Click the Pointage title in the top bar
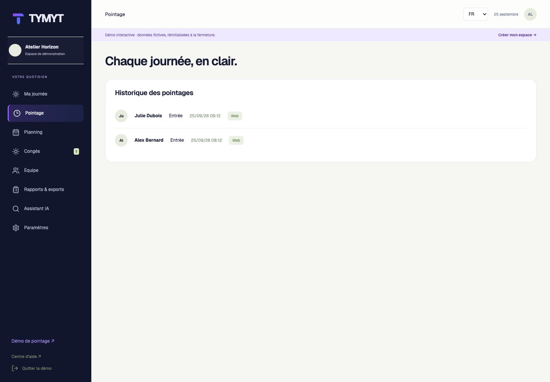Viewport: 550px width, 382px height. 115,14
